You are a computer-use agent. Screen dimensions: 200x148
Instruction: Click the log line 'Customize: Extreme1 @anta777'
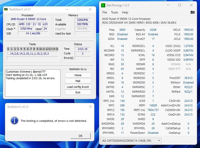pos(26,72)
